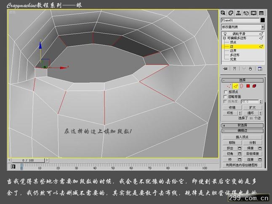Image resolution: width=272 pixels, height=204 pixels.
Task: Click the 扩大 button
Action: pos(252,108)
